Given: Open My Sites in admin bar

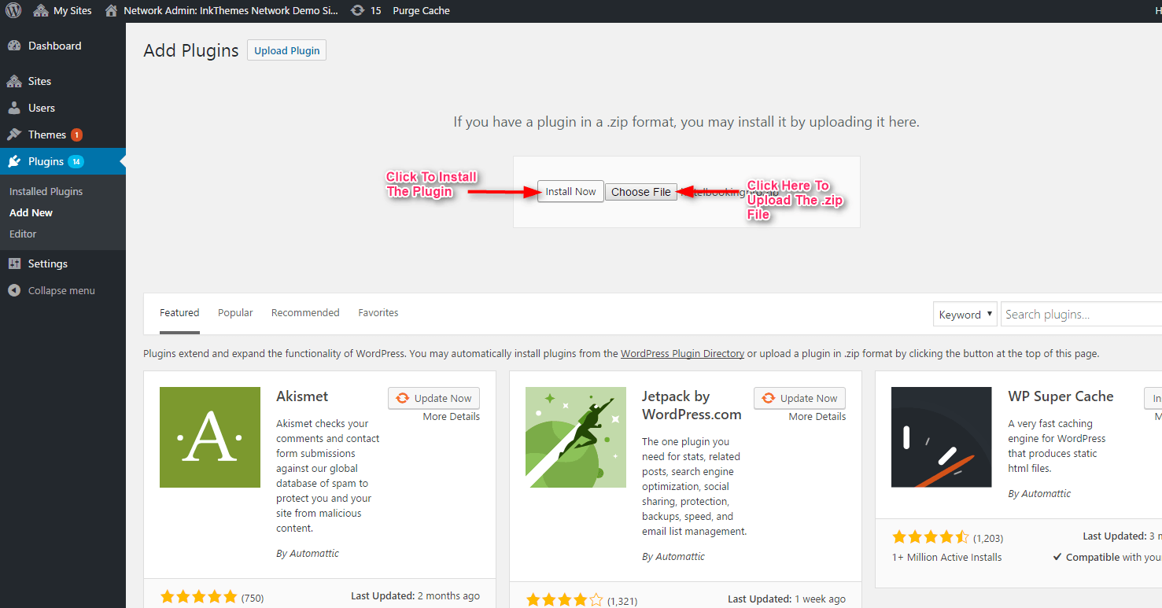Looking at the screenshot, I should pos(62,11).
